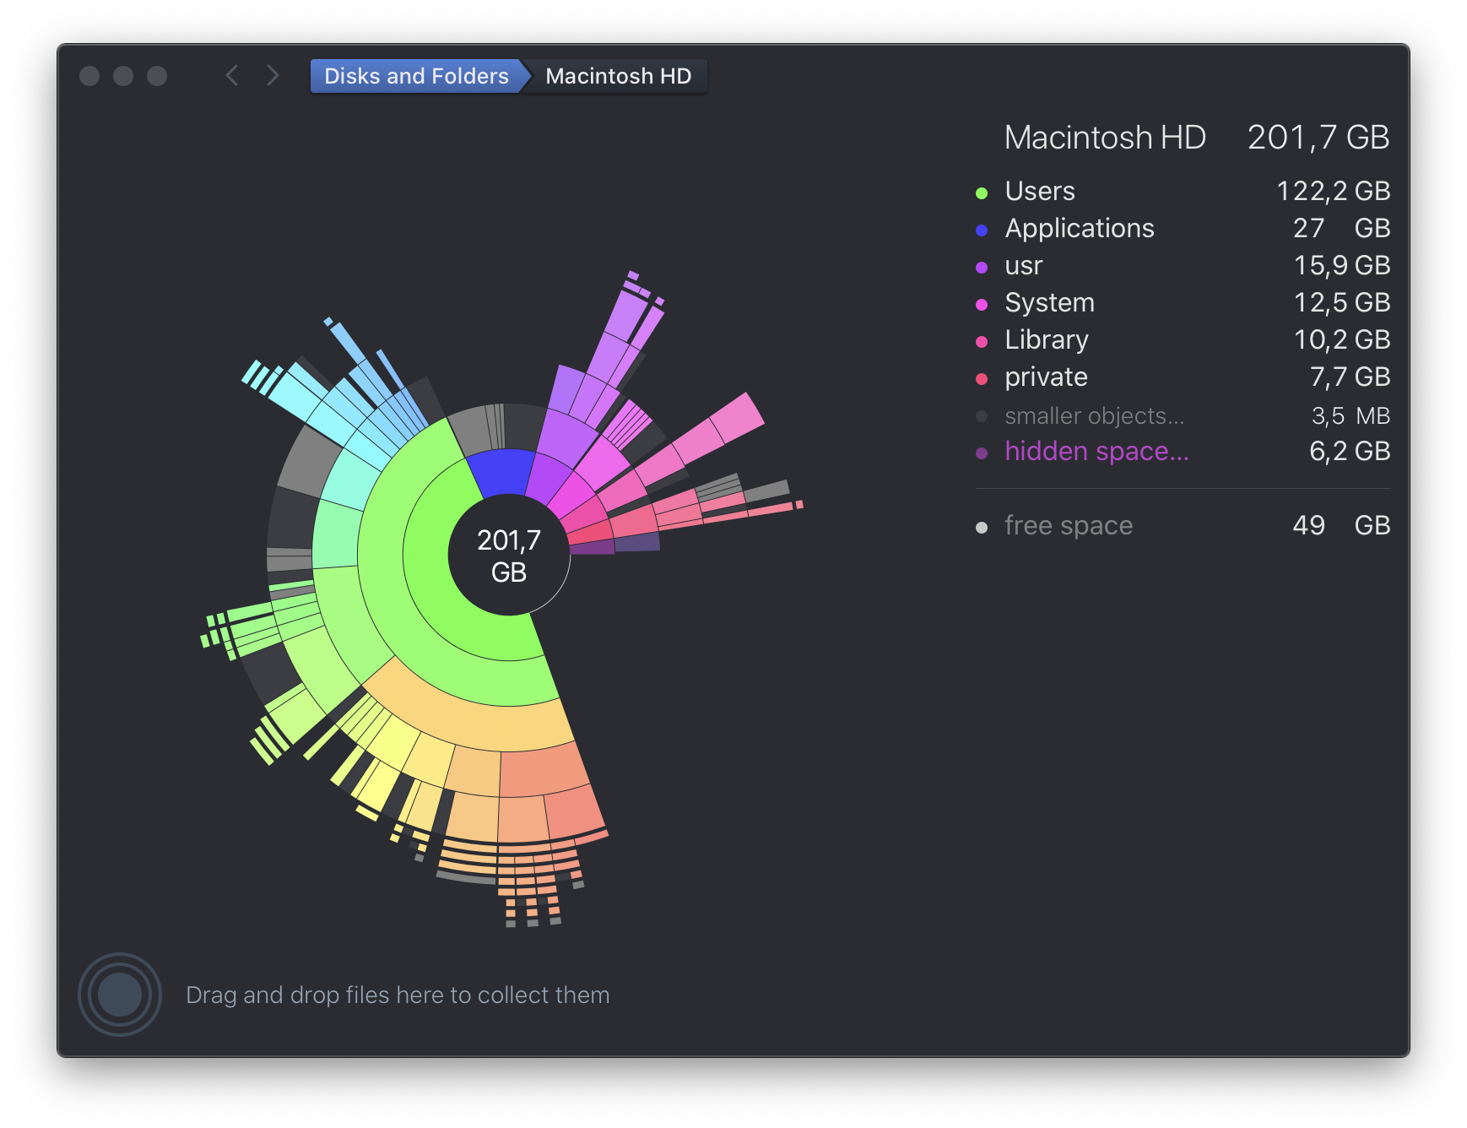Screen dimensions: 1467x1128
Task: Select the Applications entry in list
Action: [1182, 228]
